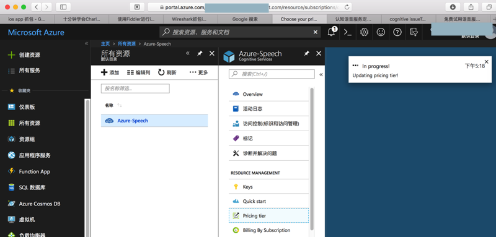Screen dimensions: 496x237
Task: Go forward in Safari
Action: pyautogui.click(x=47, y=7)
